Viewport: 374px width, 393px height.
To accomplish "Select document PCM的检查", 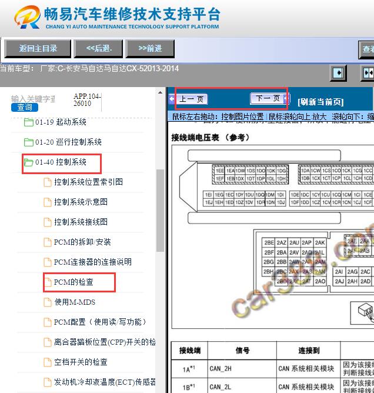I will [74, 282].
